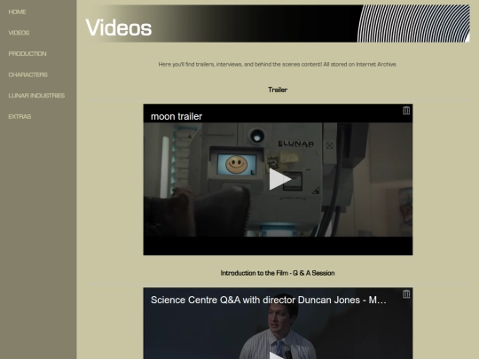Click the Internet Archive icon on Science Centre Q&A video

point(406,294)
